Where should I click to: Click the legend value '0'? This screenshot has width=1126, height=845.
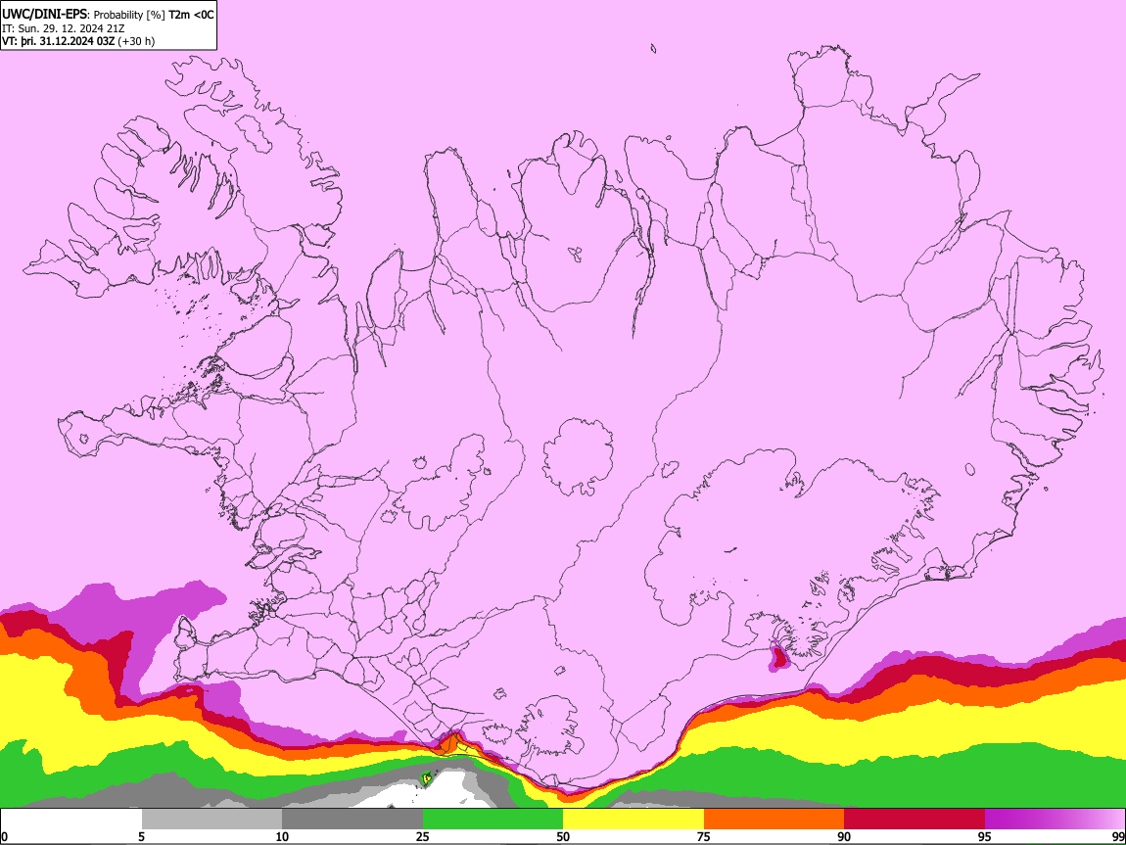pyautogui.click(x=5, y=837)
